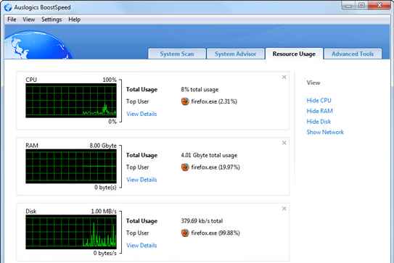Close the Disk panel with its X icon
The image size is (394, 263).
(284, 209)
